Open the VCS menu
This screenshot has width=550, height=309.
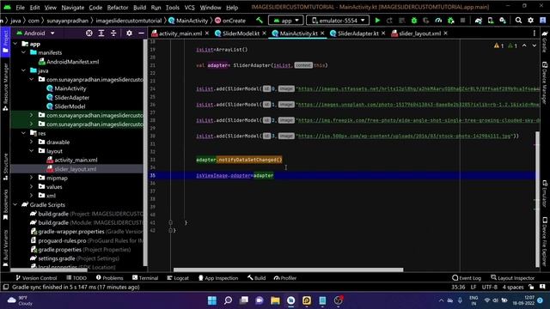tap(189, 8)
